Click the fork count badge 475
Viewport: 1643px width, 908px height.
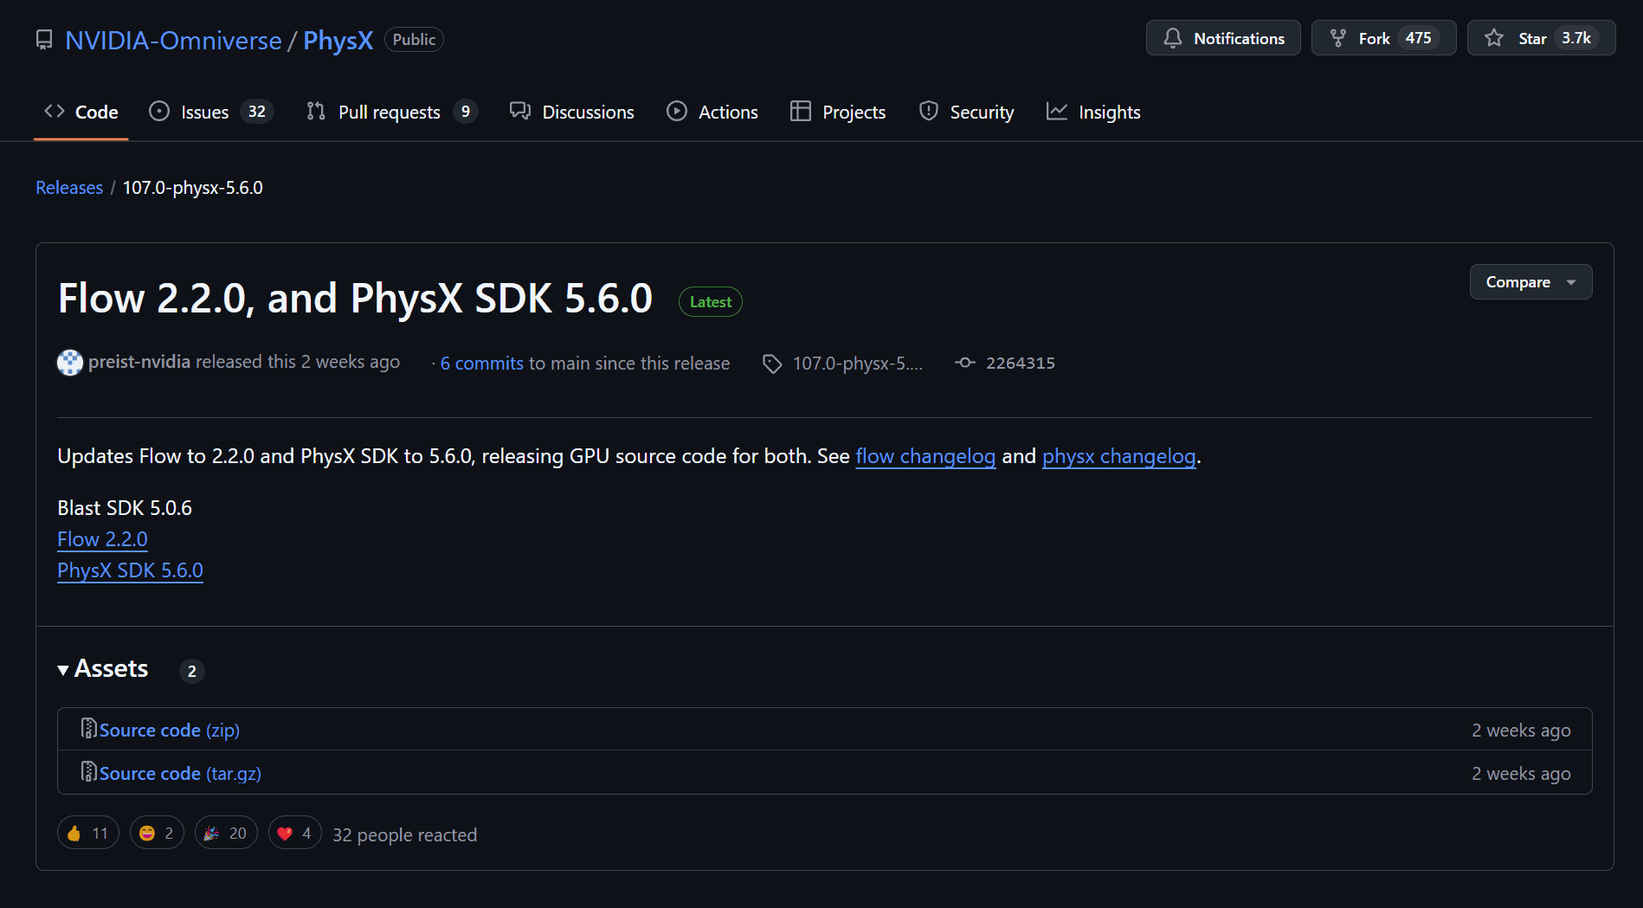pyautogui.click(x=1418, y=38)
